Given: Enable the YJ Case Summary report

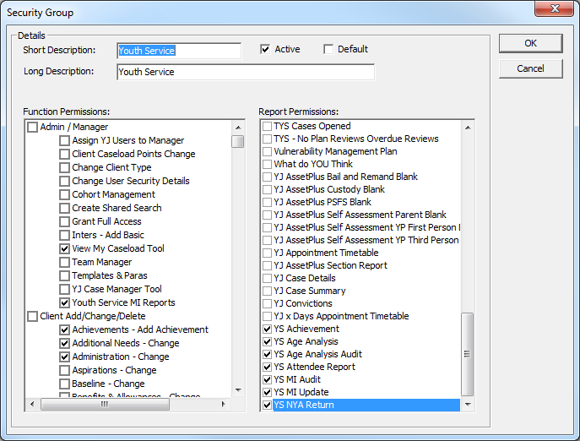Looking at the screenshot, I should point(268,291).
